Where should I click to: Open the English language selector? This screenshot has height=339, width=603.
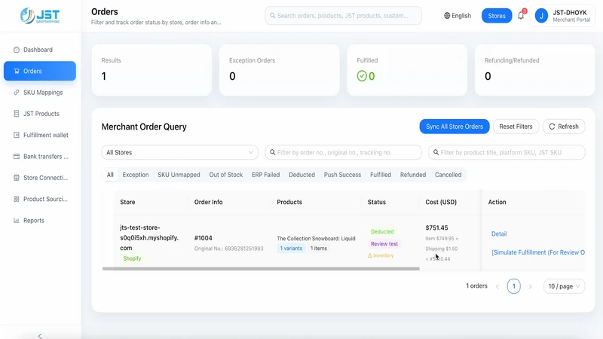458,16
